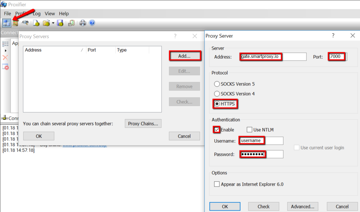This screenshot has height=212, width=360.
Task: Open Proxification Rules toolbar icon
Action: click(x=15, y=23)
